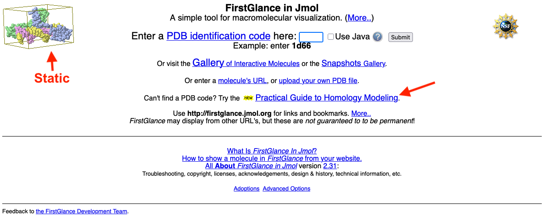Click the yellow NEW badge icon
Screen dimensions: 544x222
point(248,98)
